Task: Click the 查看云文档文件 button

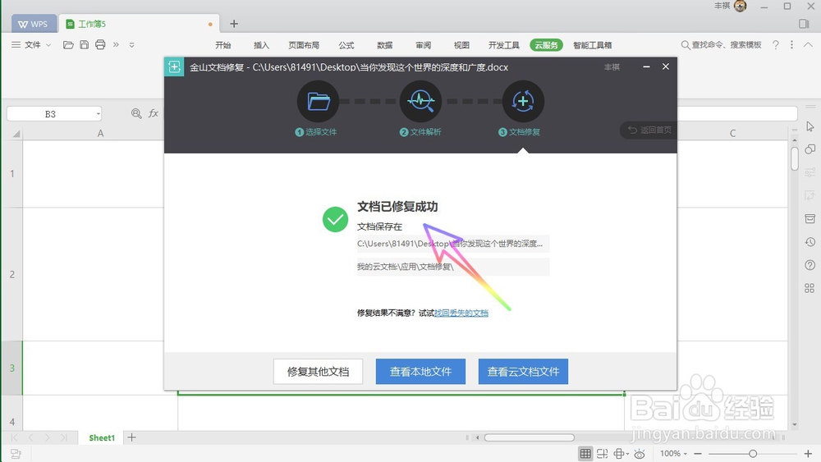Action: coord(523,372)
